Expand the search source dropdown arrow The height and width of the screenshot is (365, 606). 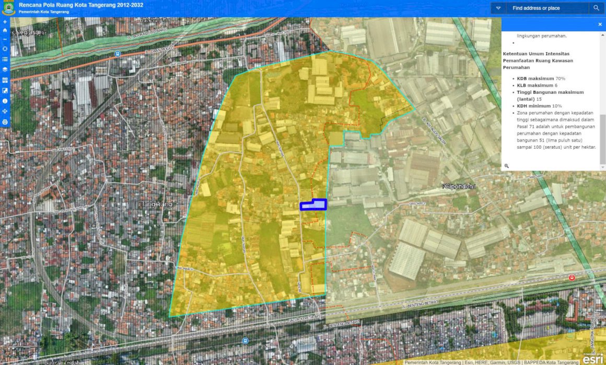point(498,8)
